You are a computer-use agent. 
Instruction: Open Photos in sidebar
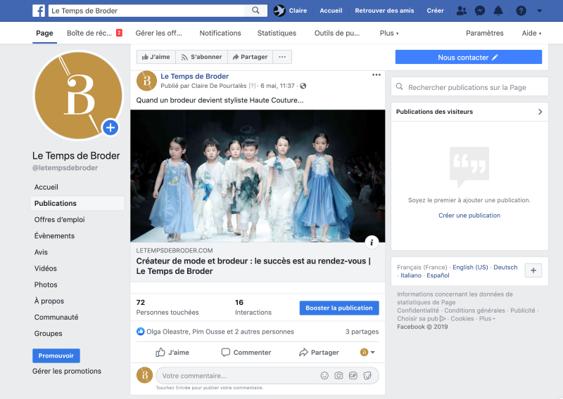46,284
